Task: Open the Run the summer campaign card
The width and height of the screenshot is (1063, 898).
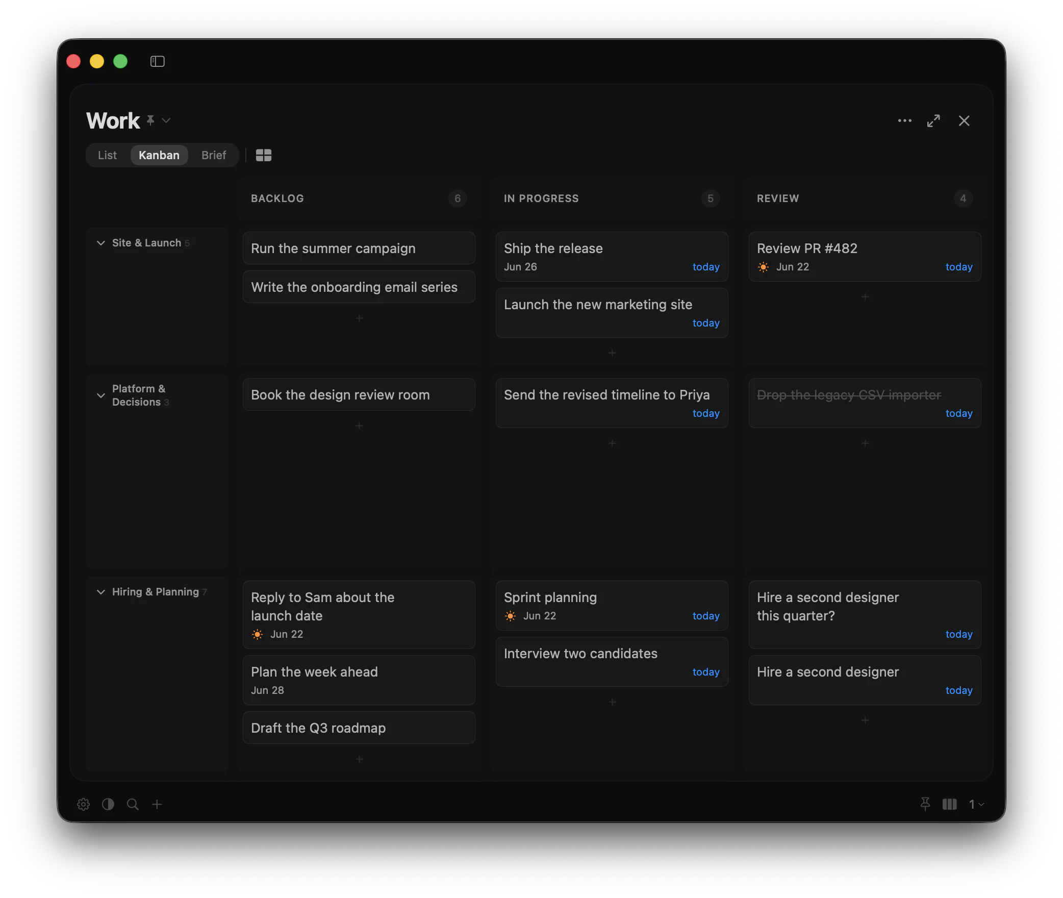Action: pyautogui.click(x=359, y=248)
